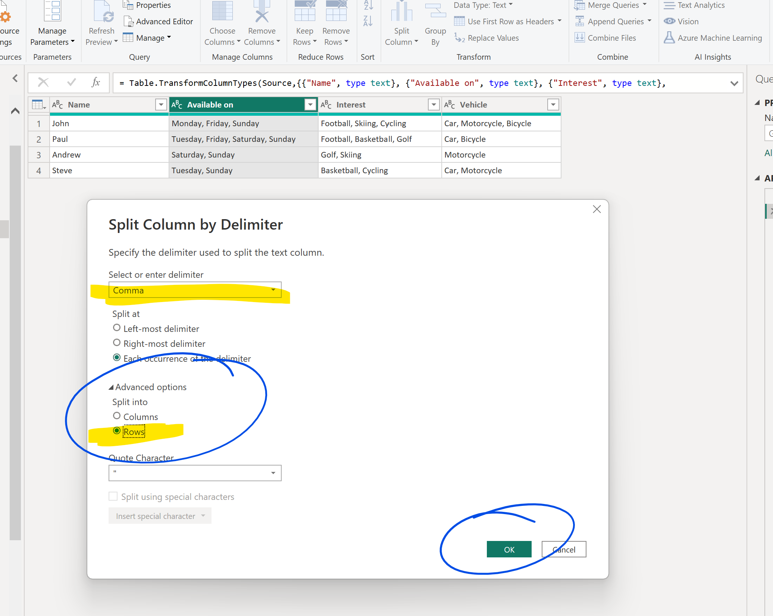Viewport: 773px width, 616px height.
Task: Open the Name column filter dropdown
Action: [161, 105]
